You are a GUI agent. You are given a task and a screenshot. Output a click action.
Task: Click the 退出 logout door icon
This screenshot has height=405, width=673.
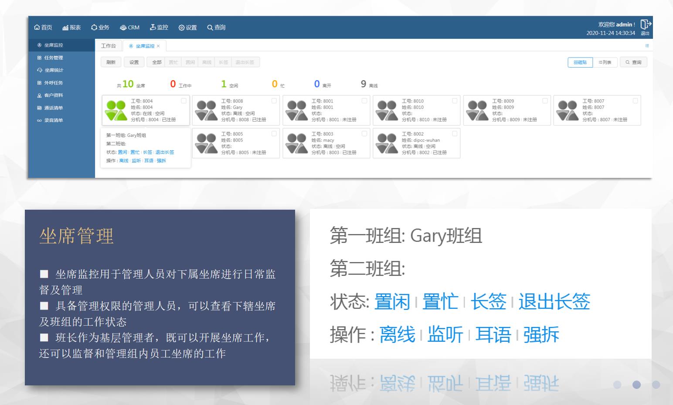pos(646,27)
